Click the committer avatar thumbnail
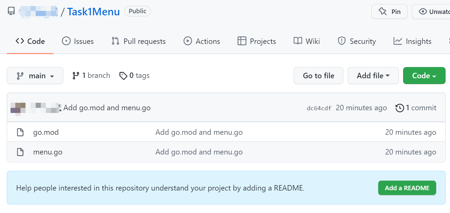The height and width of the screenshot is (213, 450). coord(18,108)
